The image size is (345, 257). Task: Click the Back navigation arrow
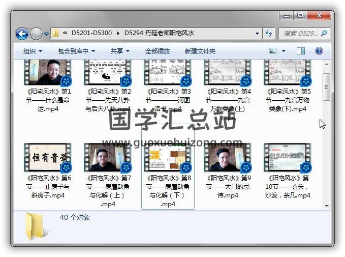[22, 34]
